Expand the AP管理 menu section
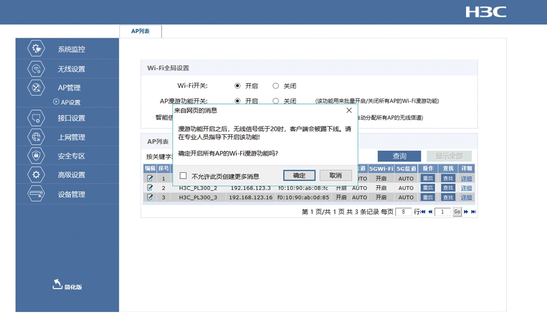 click(69, 87)
